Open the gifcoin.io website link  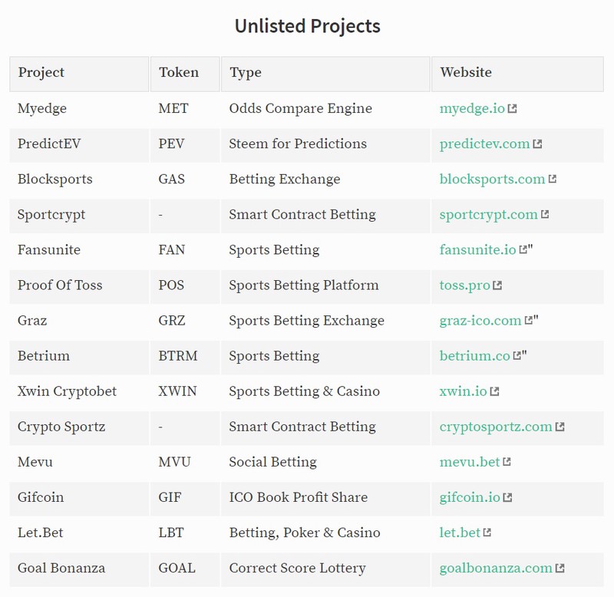pos(470,497)
